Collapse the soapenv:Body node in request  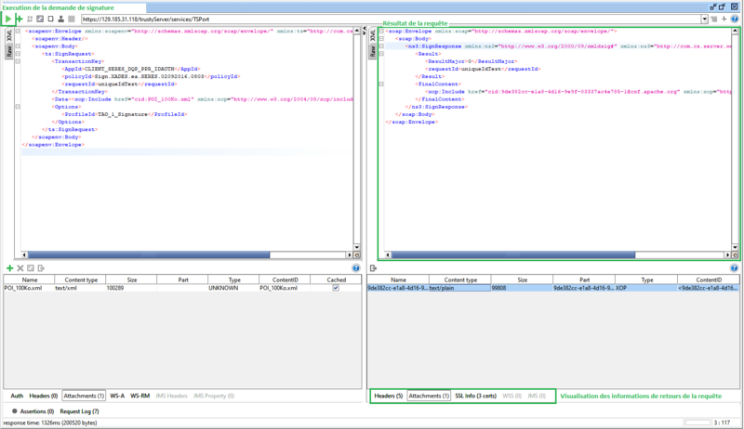point(18,46)
